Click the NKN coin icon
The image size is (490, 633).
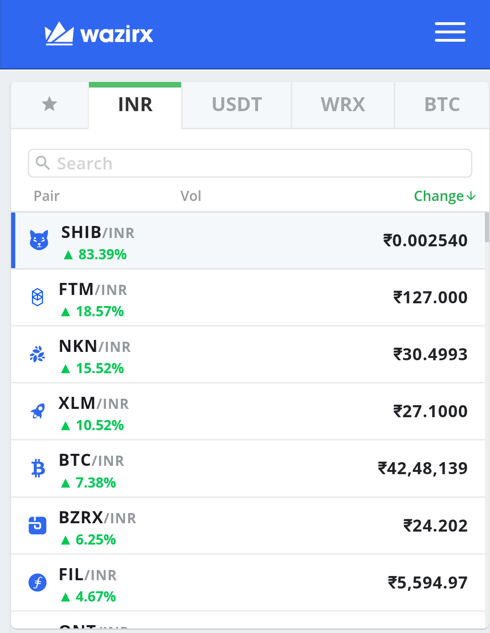click(38, 354)
